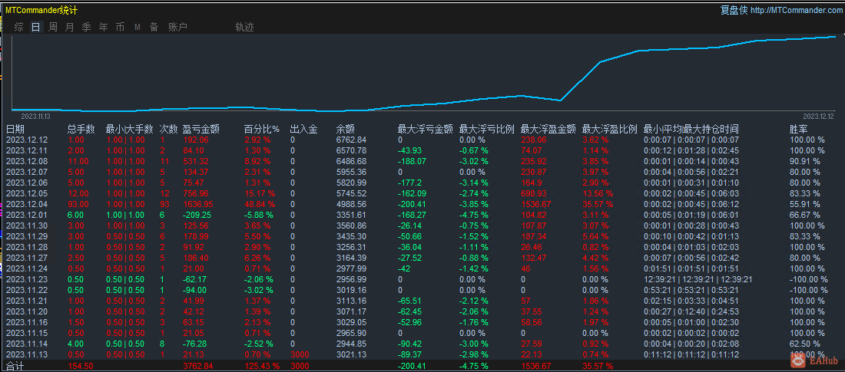This screenshot has height=372, width=845.
Task: Click the 1636.95 profit value
Action: click(x=197, y=204)
